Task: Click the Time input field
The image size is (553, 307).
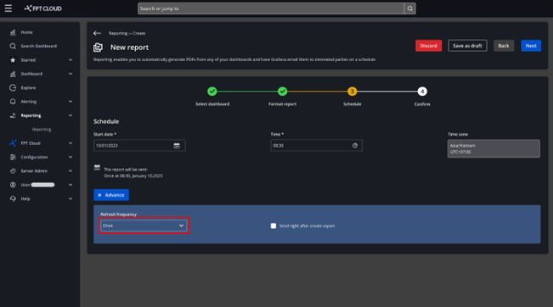Action: coord(316,145)
